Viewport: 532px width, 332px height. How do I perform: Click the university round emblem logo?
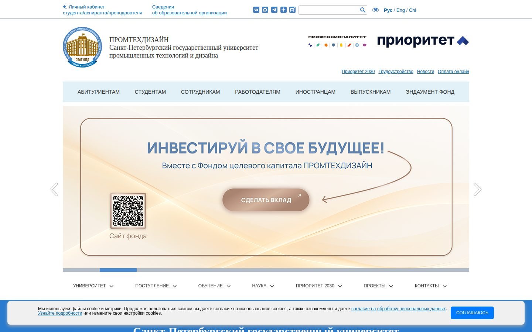tap(82, 47)
